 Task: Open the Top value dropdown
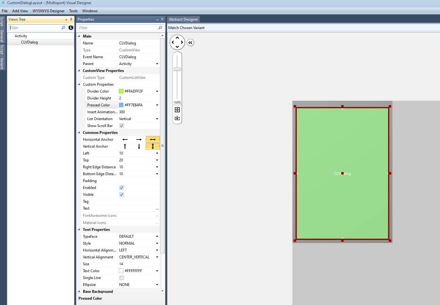coord(157,160)
